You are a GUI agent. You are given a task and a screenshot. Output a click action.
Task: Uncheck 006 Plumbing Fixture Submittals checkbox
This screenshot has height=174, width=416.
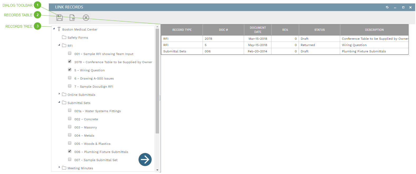[x=70, y=151]
